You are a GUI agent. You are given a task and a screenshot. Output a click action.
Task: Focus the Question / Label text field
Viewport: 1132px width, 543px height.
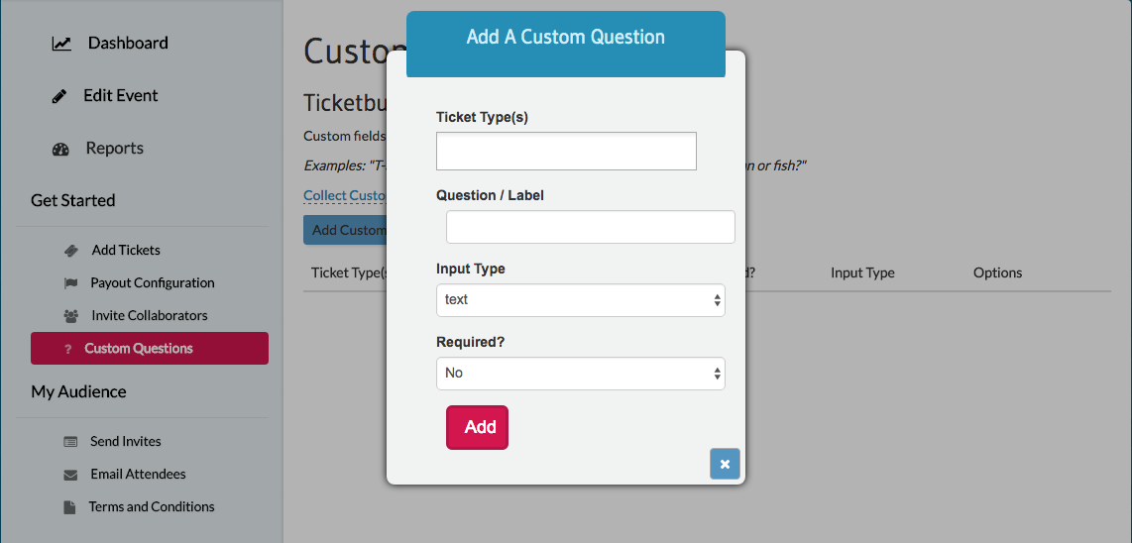[591, 227]
